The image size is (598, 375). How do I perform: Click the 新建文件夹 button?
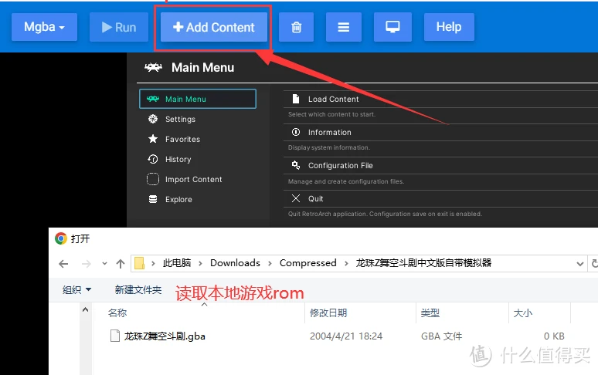tap(138, 289)
